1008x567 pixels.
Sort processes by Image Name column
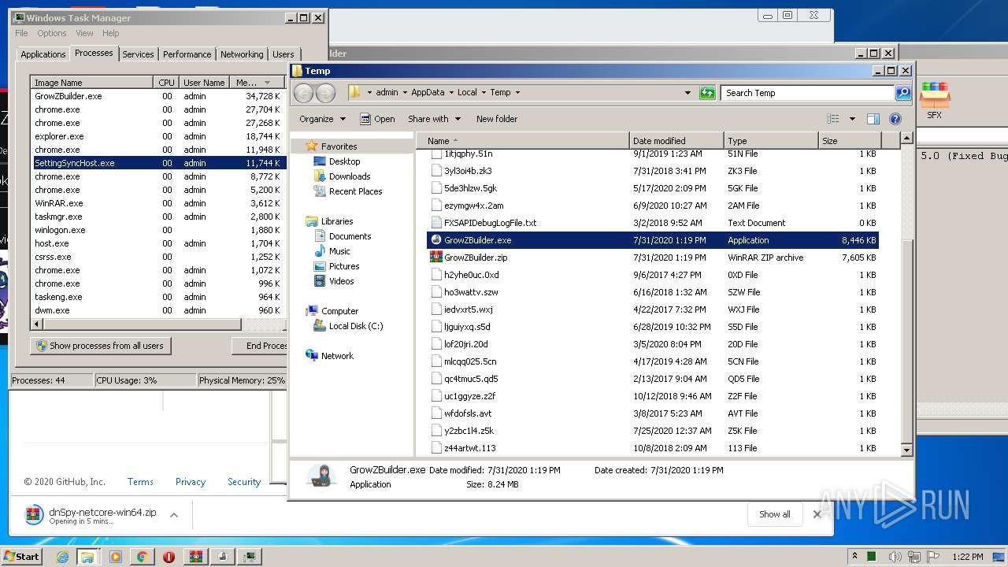(91, 83)
